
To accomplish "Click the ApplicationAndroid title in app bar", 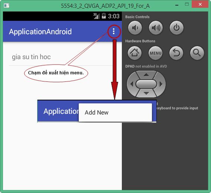I will pyautogui.click(x=40, y=32).
